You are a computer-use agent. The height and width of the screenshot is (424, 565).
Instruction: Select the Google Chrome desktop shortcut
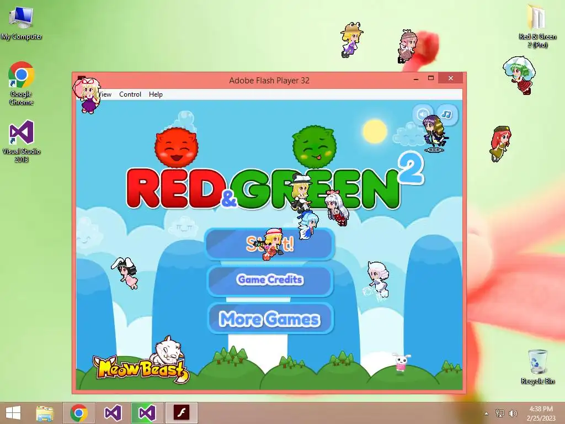pyautogui.click(x=22, y=84)
